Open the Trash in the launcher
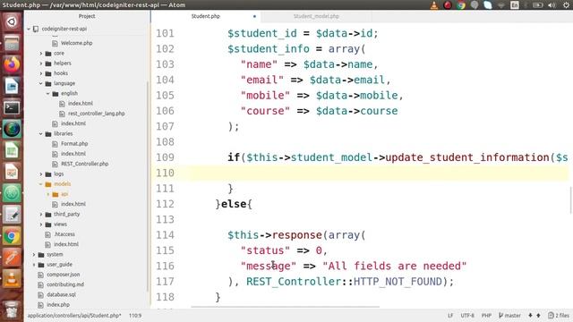Image resolution: width=573 pixels, height=322 pixels. (x=12, y=310)
